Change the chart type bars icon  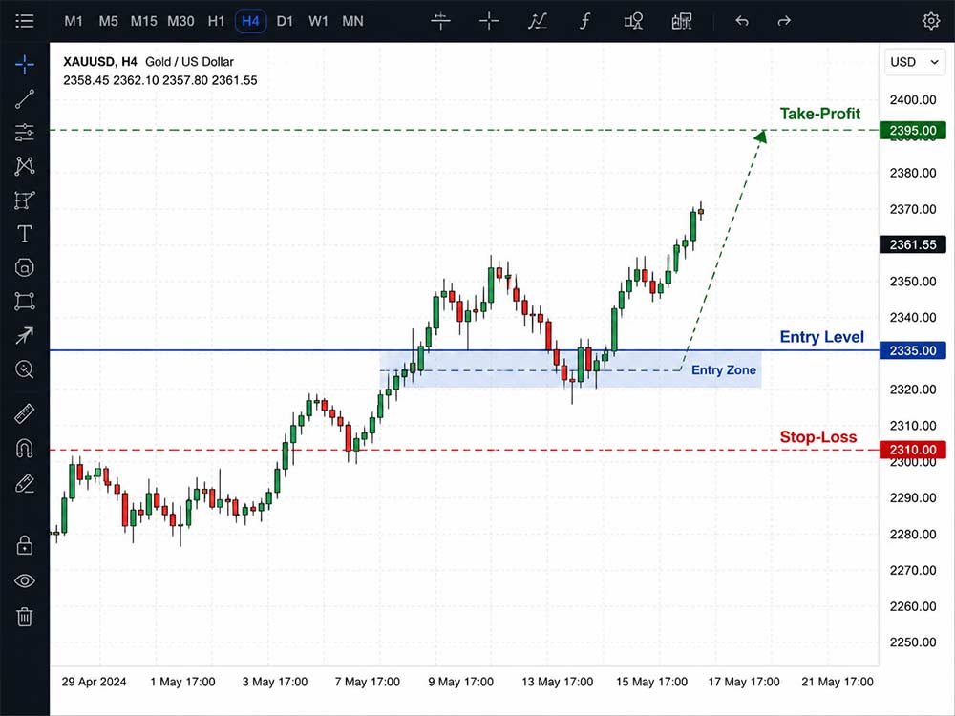(440, 21)
